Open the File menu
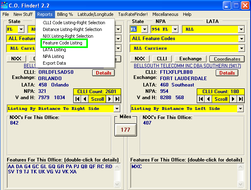251x190 pixels. [x=6, y=14]
